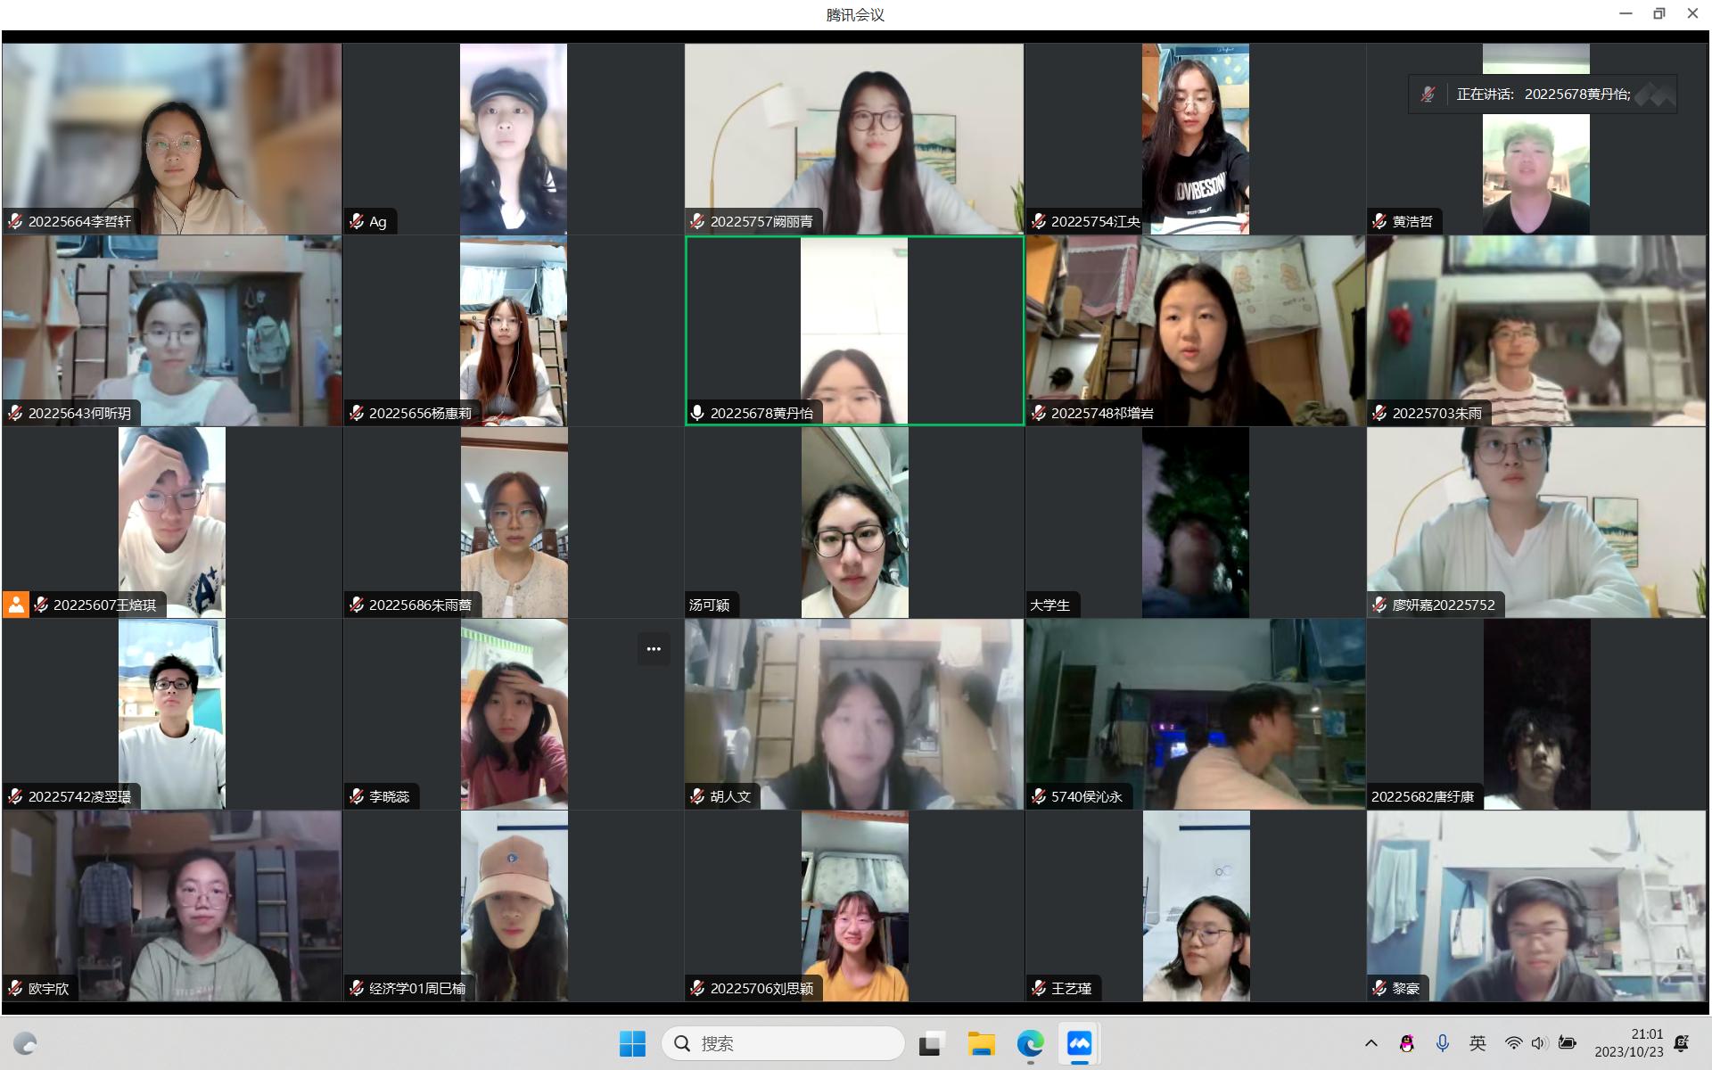Open Microsoft Edge from taskbar
Screen dimensions: 1712x1070
click(1030, 1043)
